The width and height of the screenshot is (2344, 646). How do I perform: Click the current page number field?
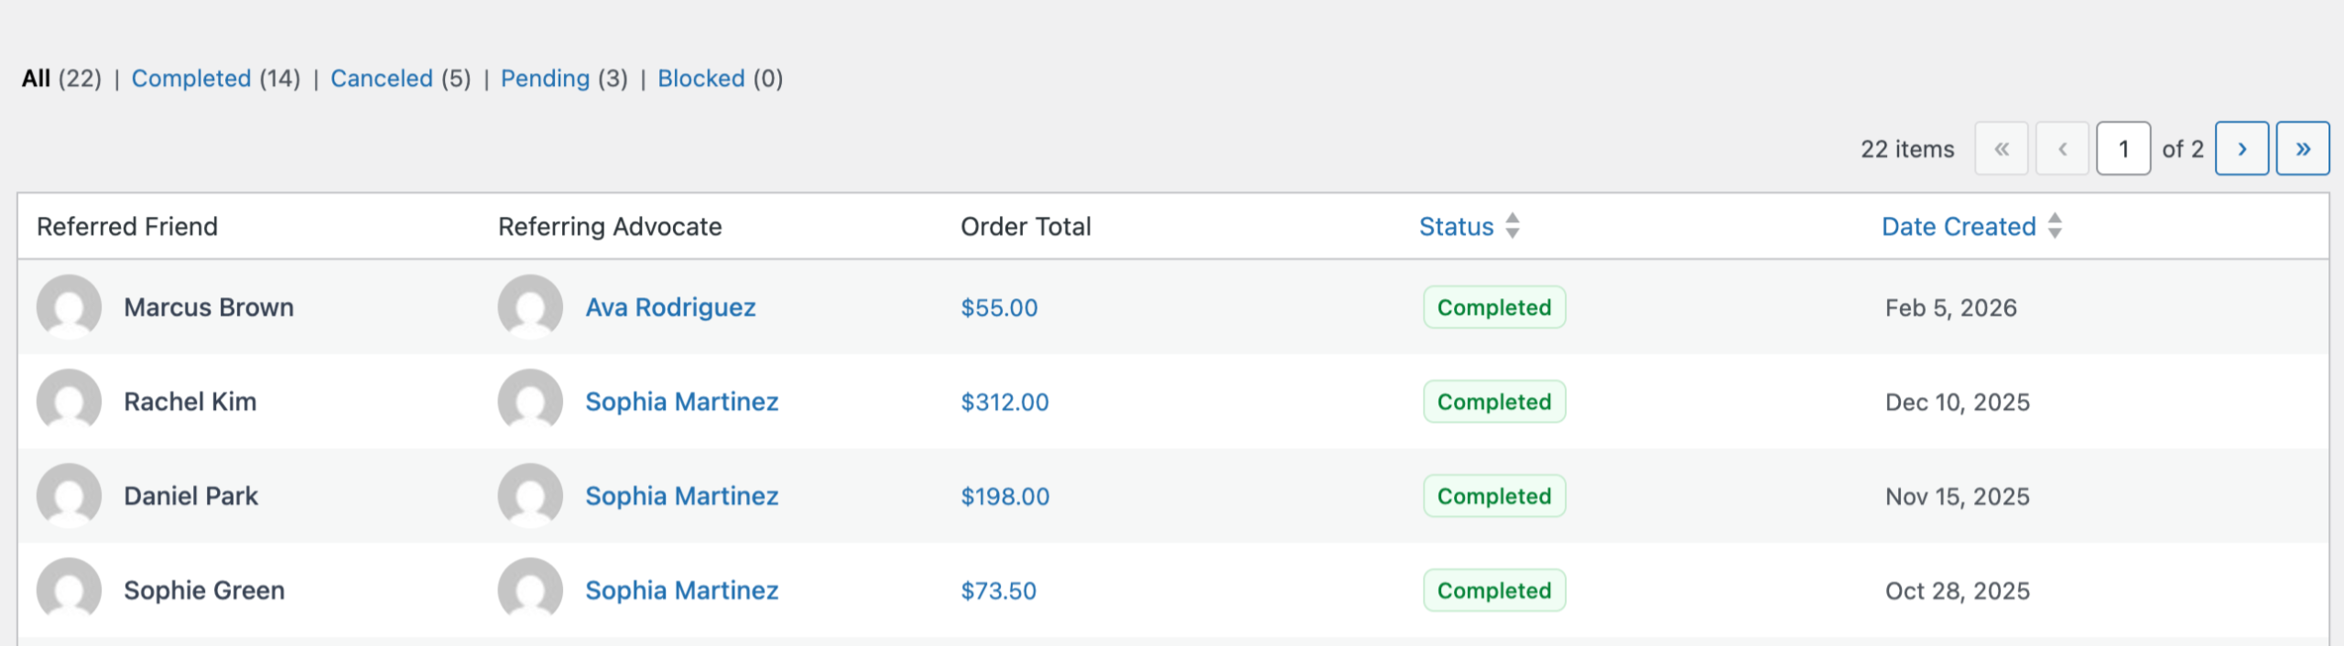point(2122,148)
